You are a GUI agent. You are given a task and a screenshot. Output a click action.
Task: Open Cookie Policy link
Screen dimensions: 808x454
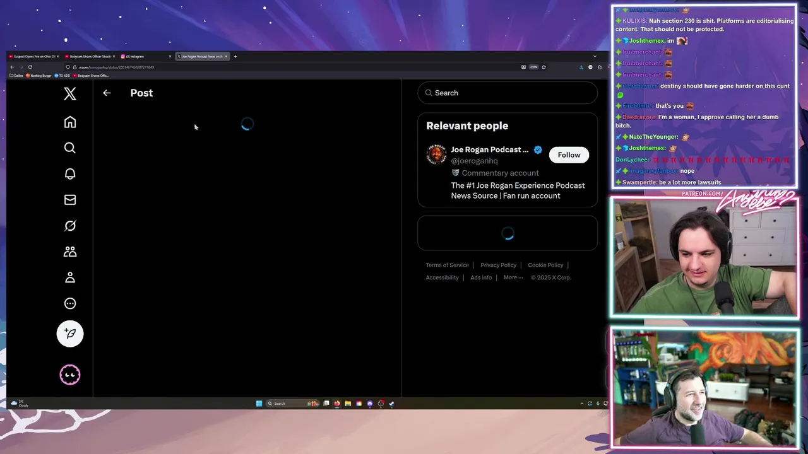pos(545,265)
